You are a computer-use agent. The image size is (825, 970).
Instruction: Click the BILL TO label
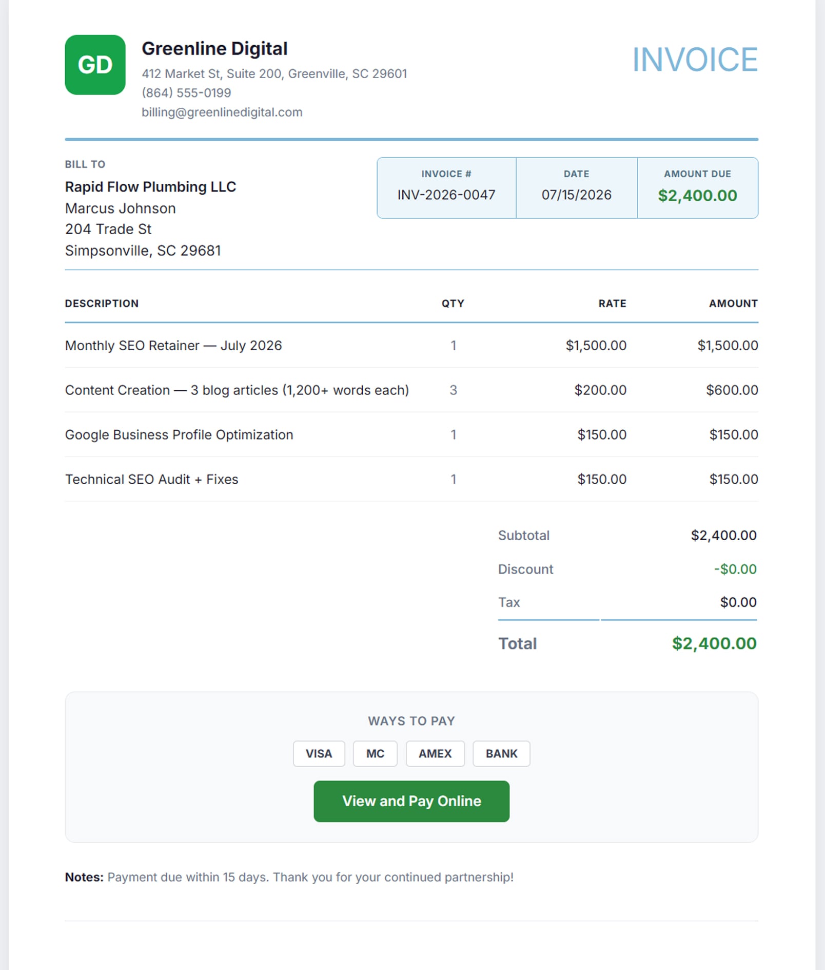pyautogui.click(x=85, y=164)
